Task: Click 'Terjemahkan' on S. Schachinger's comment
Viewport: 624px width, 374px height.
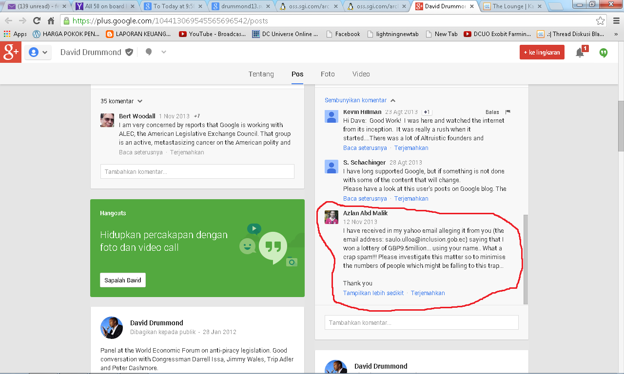Action: (x=411, y=199)
